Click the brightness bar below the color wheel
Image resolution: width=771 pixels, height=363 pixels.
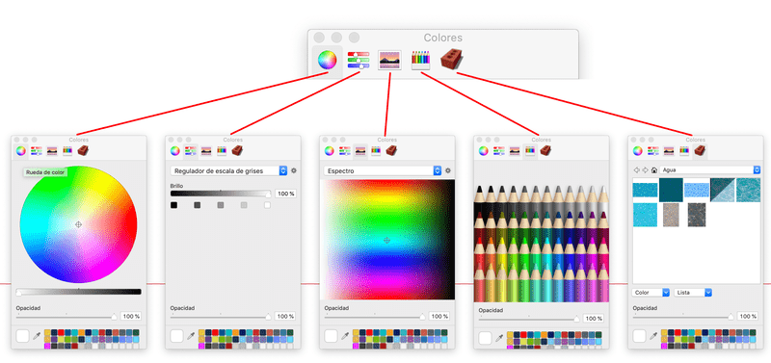[79, 292]
